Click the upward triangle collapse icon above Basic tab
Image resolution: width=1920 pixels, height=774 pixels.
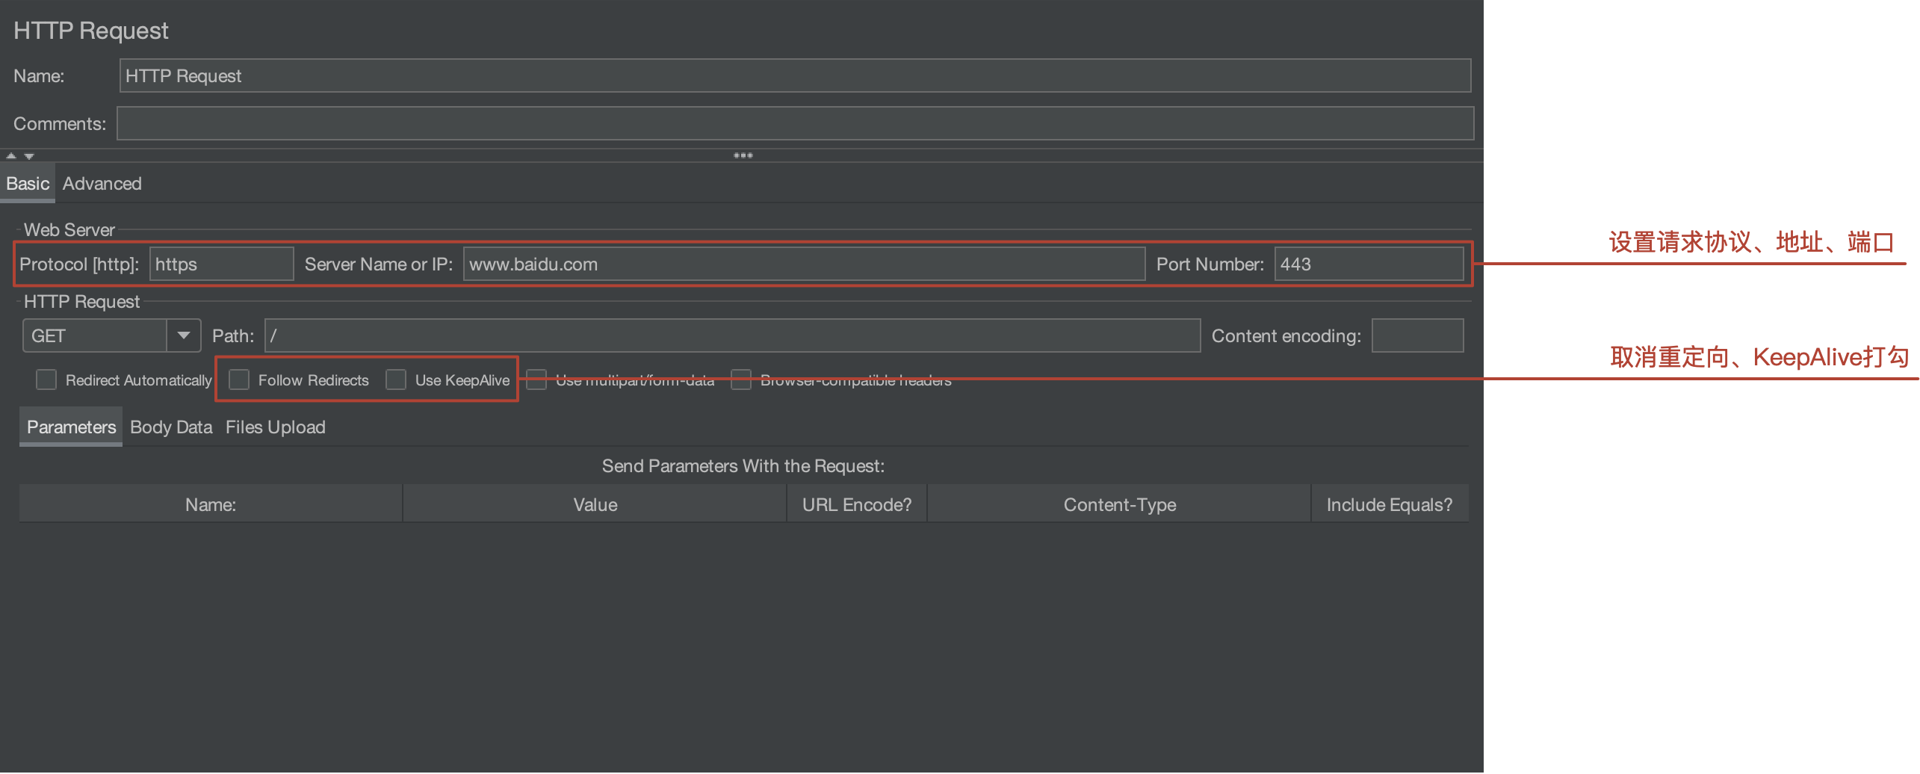click(x=10, y=155)
